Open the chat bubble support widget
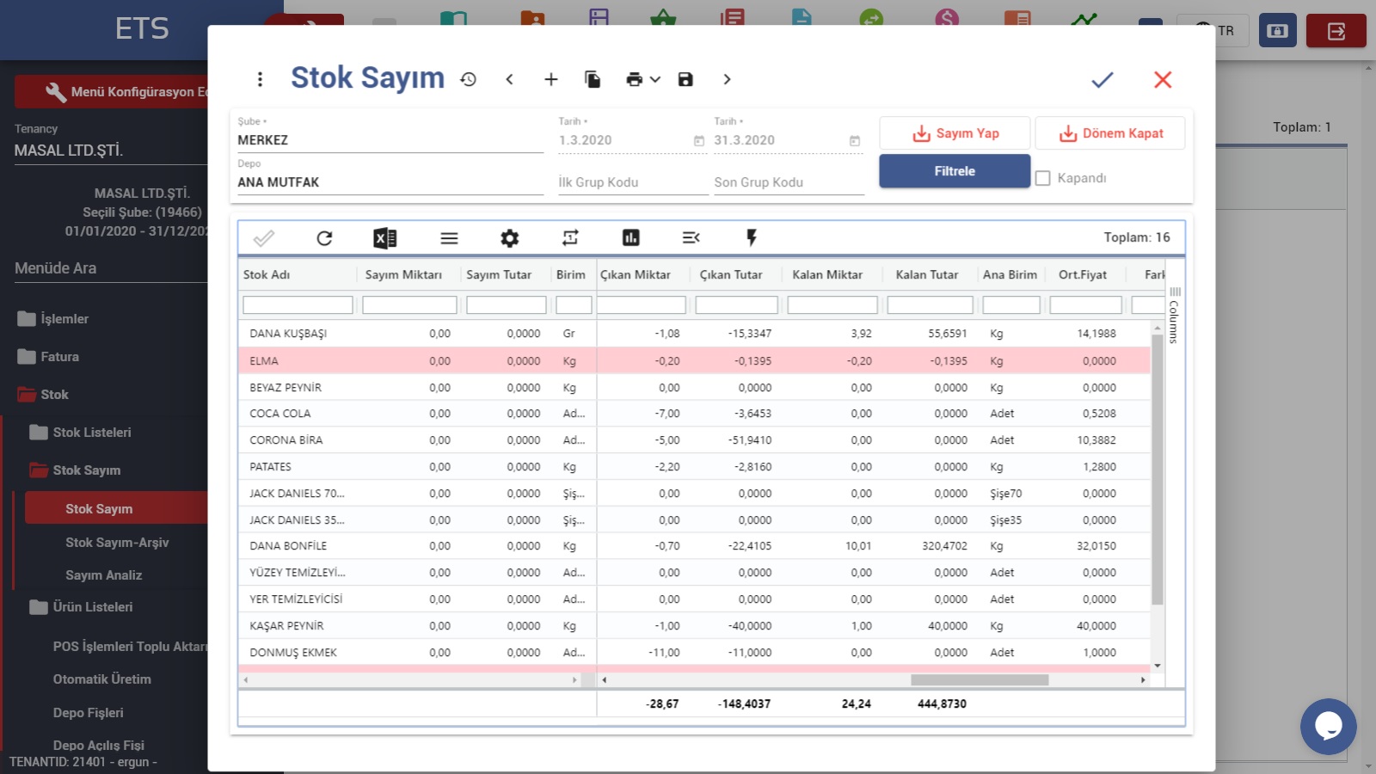Viewport: 1376px width, 774px height. point(1328,727)
